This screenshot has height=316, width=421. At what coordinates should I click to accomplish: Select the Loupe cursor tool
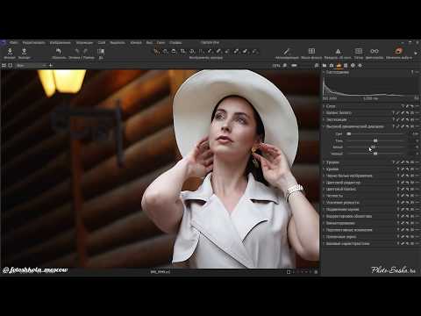point(174,52)
